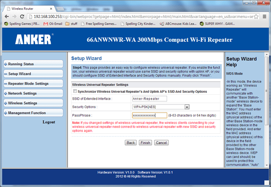Expand the Running Status menu
The image size is (271, 187).
[x=33, y=64]
